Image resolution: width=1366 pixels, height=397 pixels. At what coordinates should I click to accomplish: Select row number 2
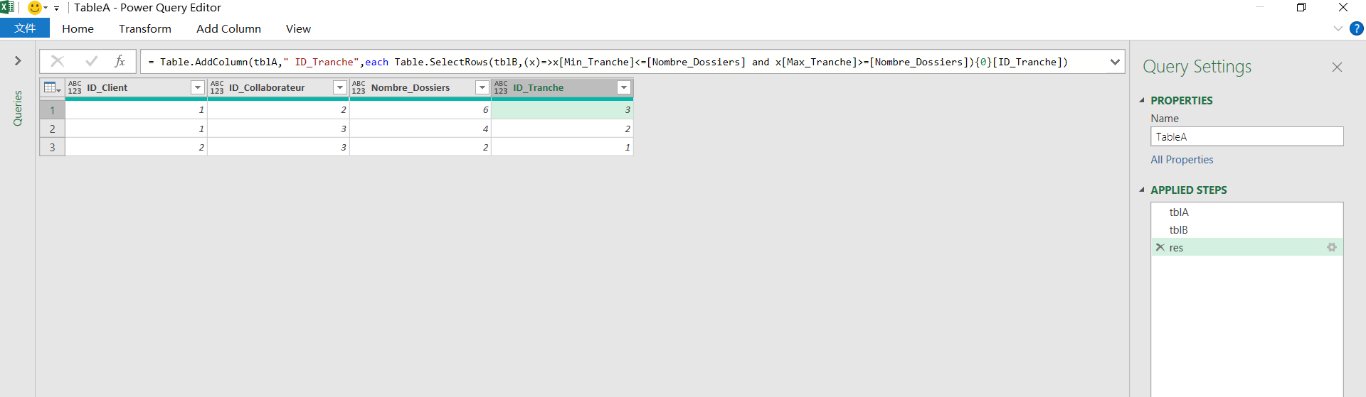(52, 129)
